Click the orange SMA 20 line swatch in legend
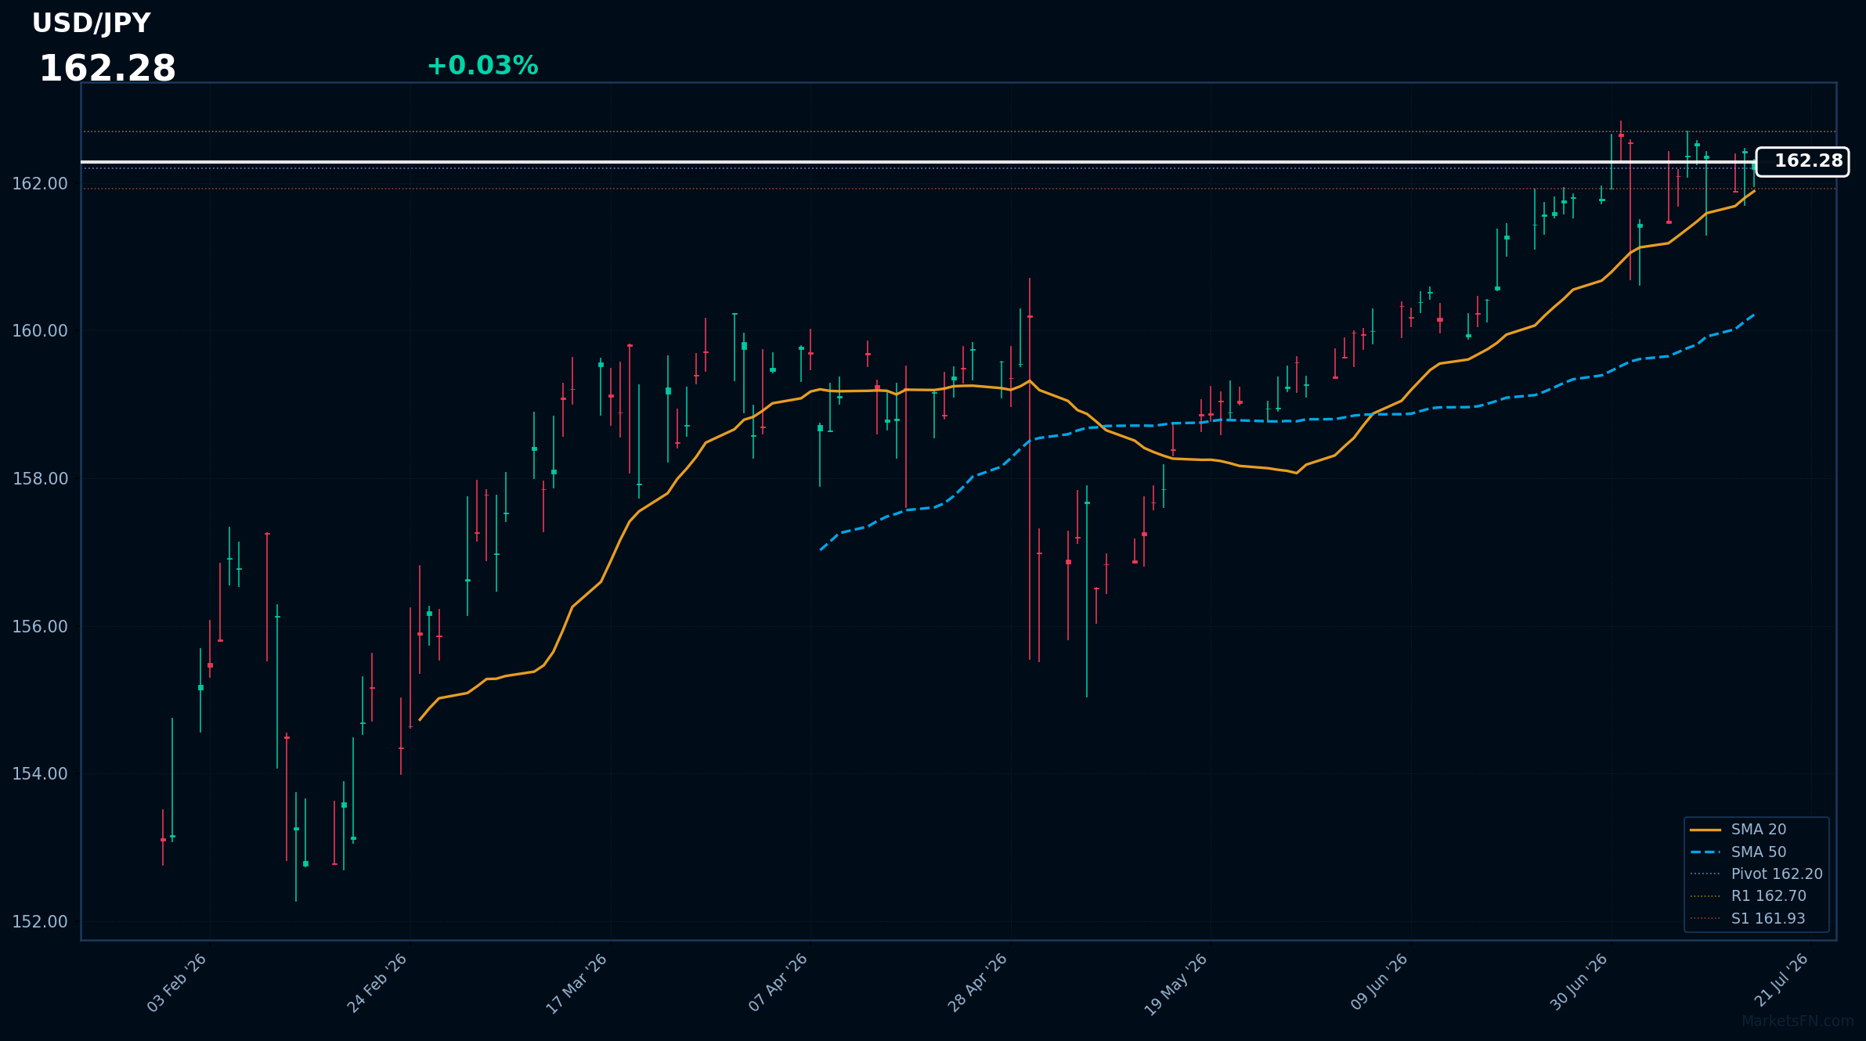Image resolution: width=1866 pixels, height=1041 pixels. click(x=1705, y=830)
